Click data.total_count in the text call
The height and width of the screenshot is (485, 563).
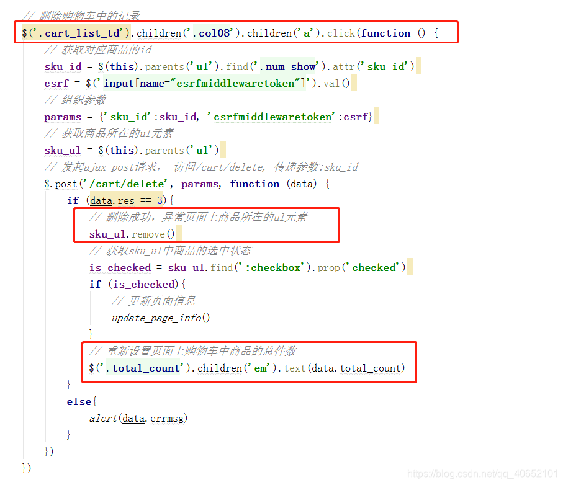[x=356, y=368]
